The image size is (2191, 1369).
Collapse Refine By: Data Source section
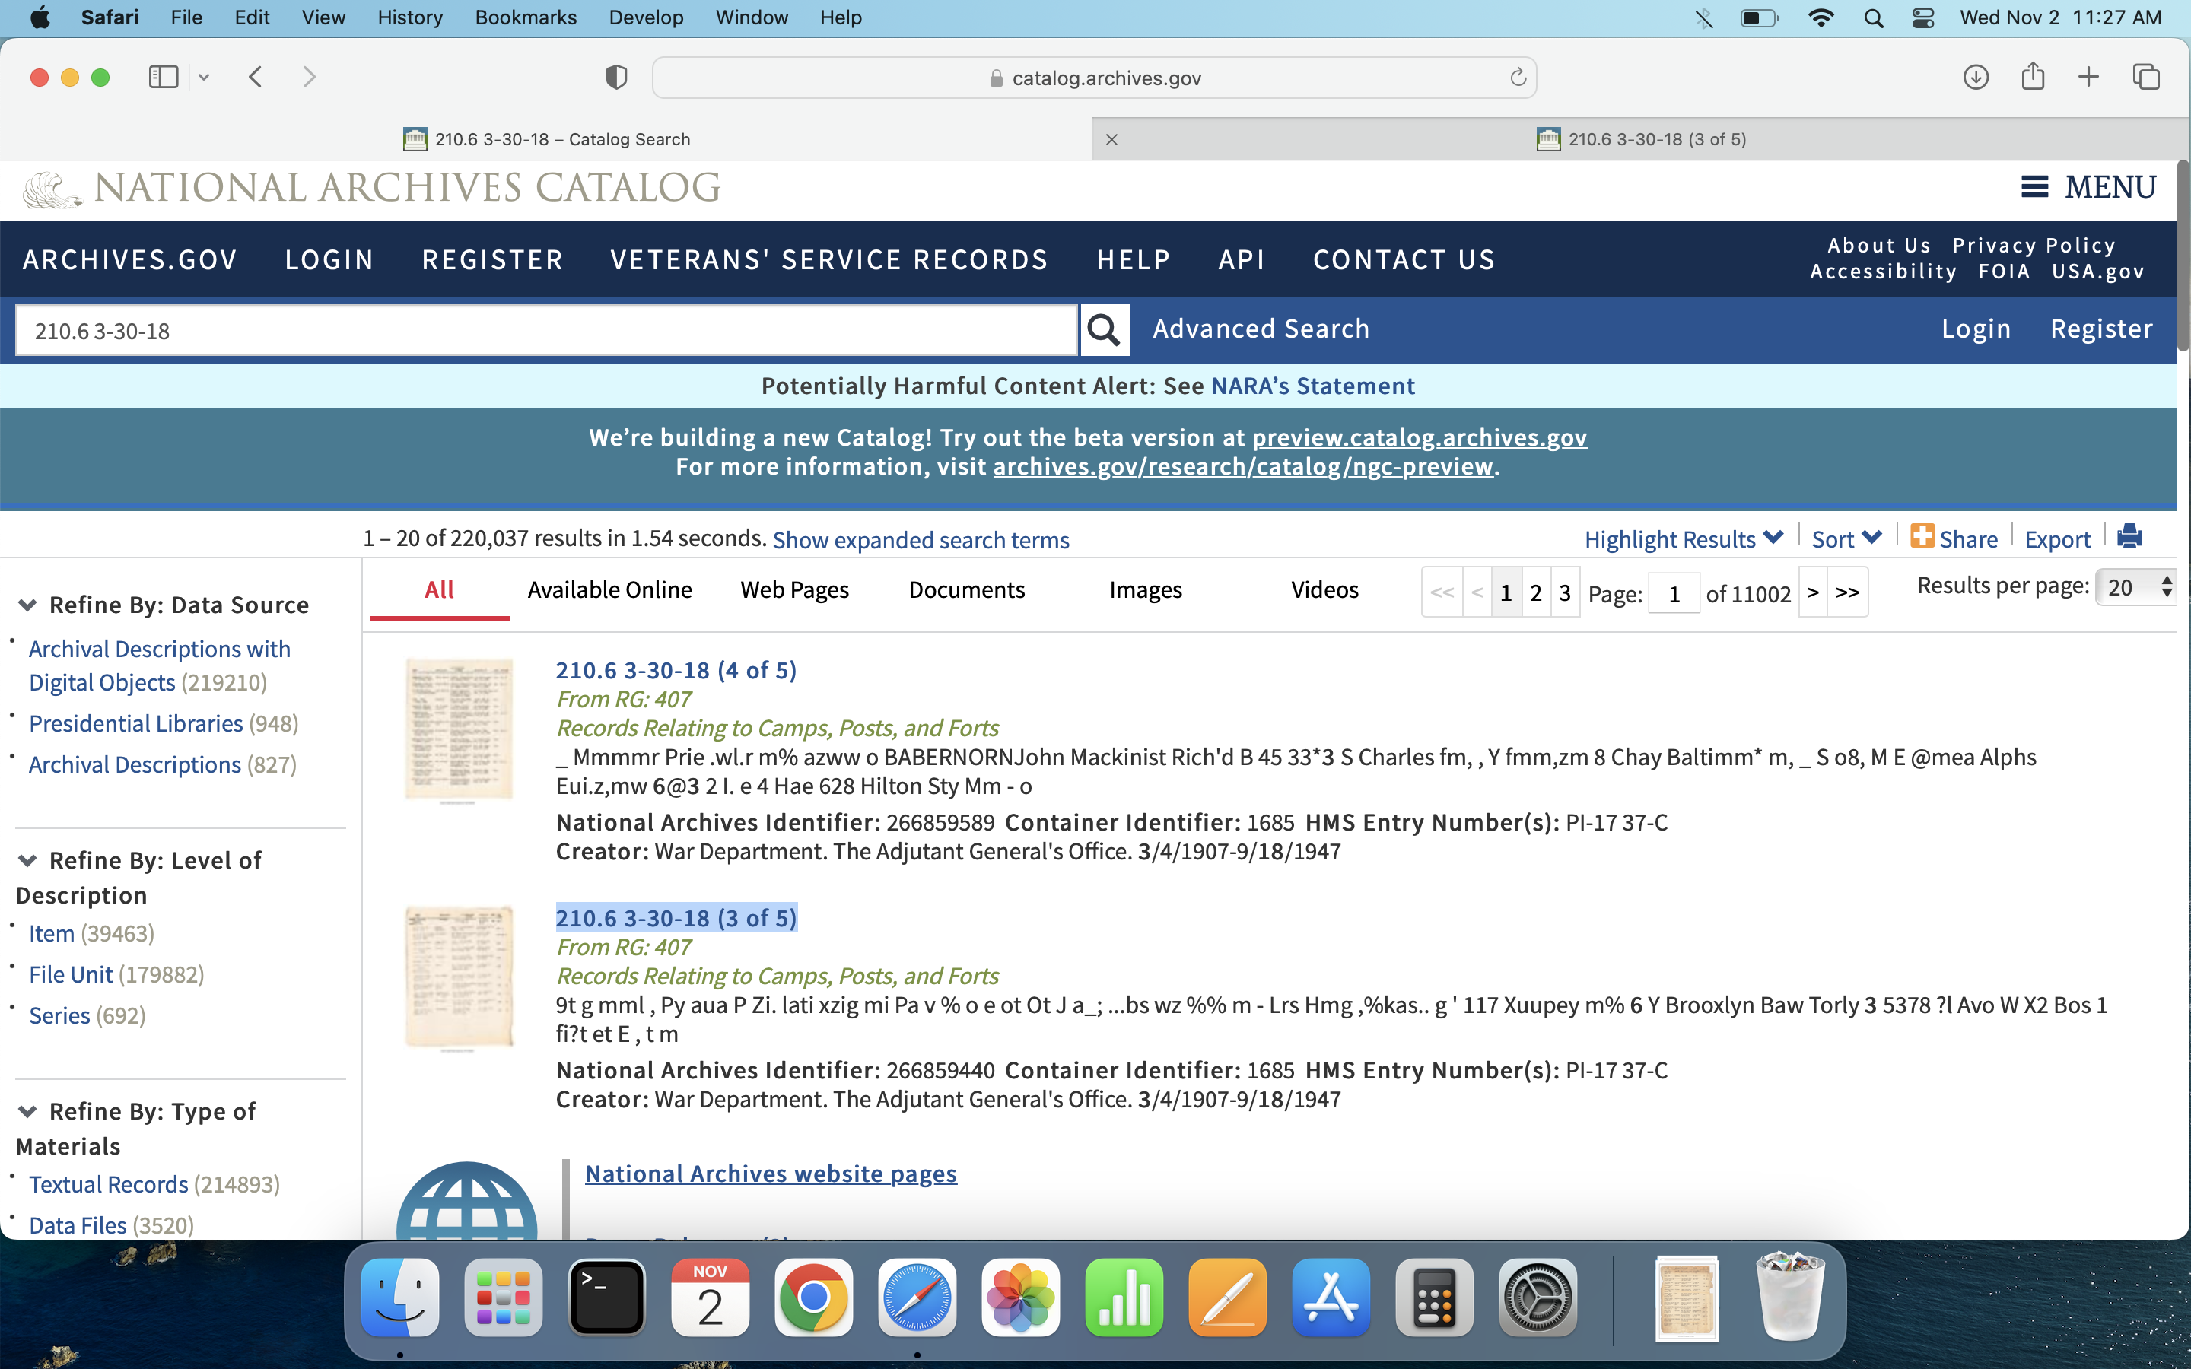pos(28,605)
